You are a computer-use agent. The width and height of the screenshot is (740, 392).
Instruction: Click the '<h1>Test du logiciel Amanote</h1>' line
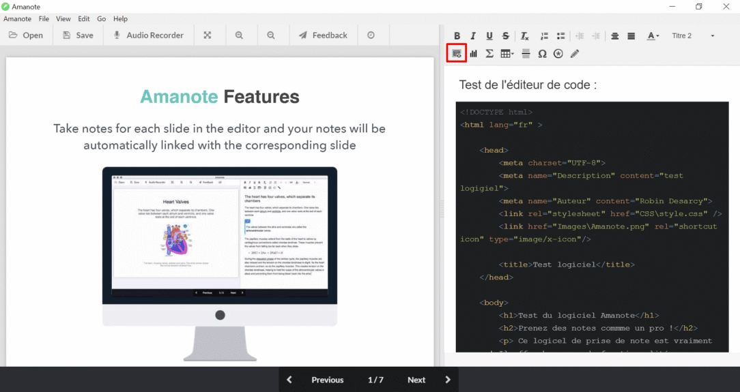[x=579, y=316]
